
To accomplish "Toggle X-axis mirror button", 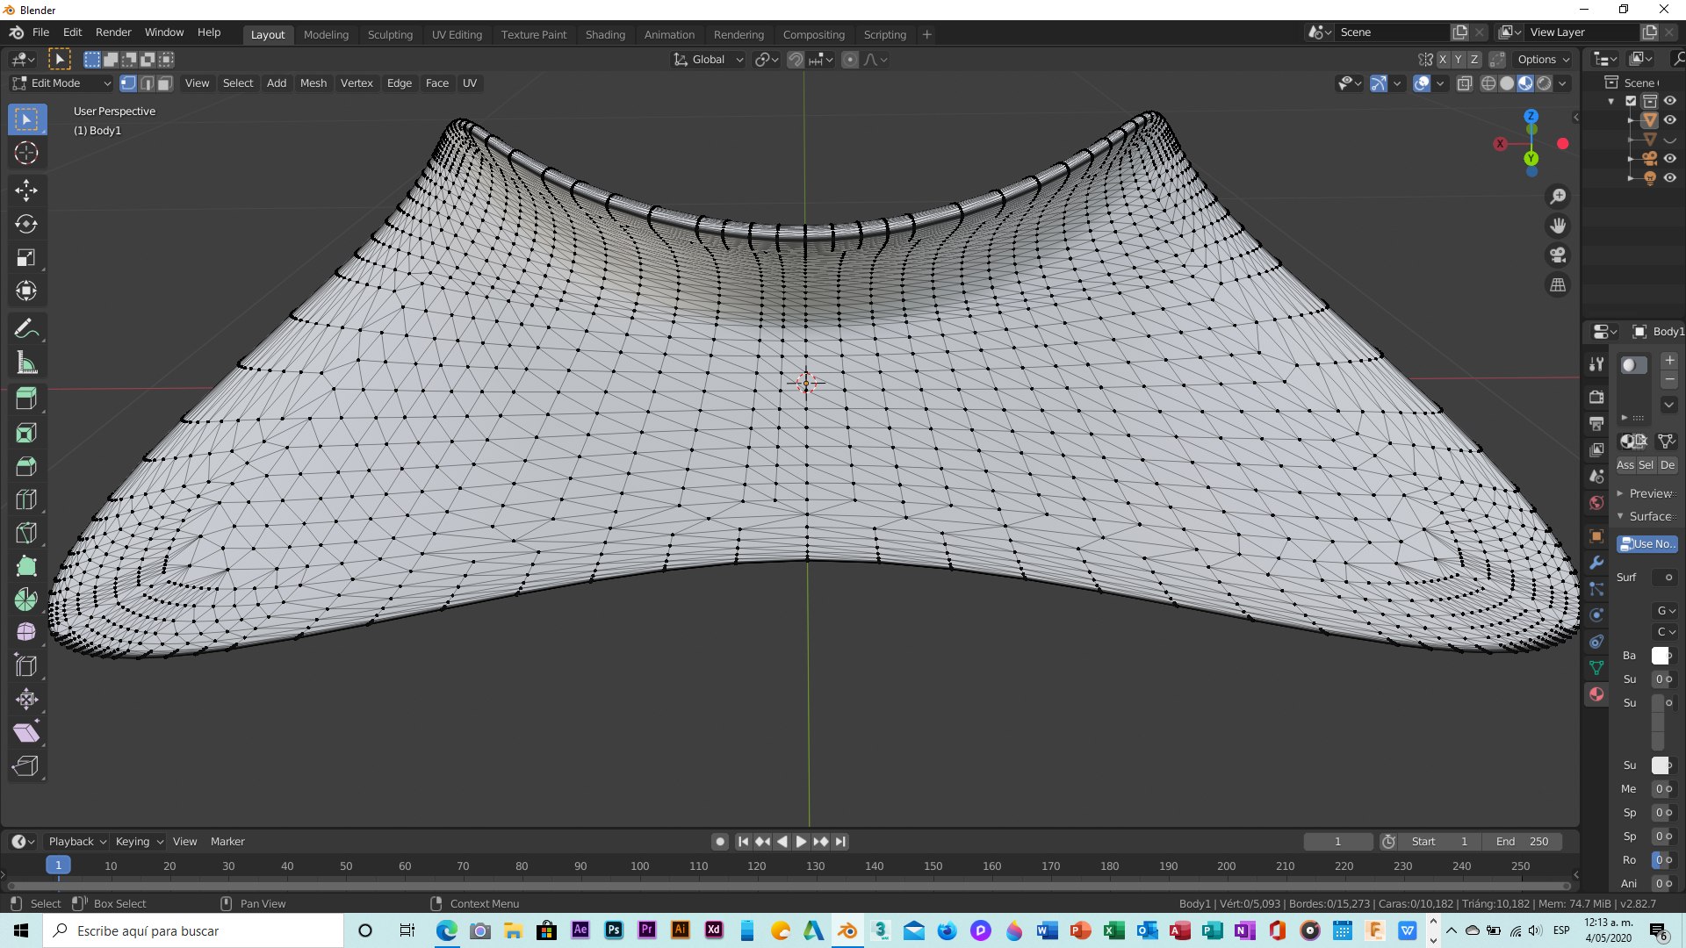I will [x=1442, y=60].
